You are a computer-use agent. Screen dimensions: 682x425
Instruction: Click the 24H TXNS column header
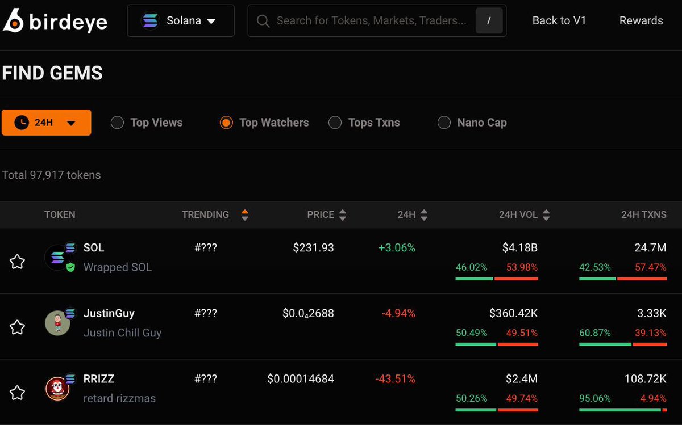pyautogui.click(x=644, y=214)
